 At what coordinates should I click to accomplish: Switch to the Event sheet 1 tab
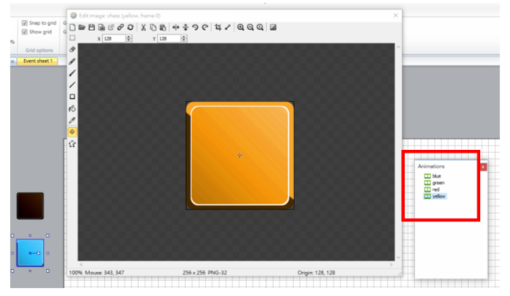(37, 61)
